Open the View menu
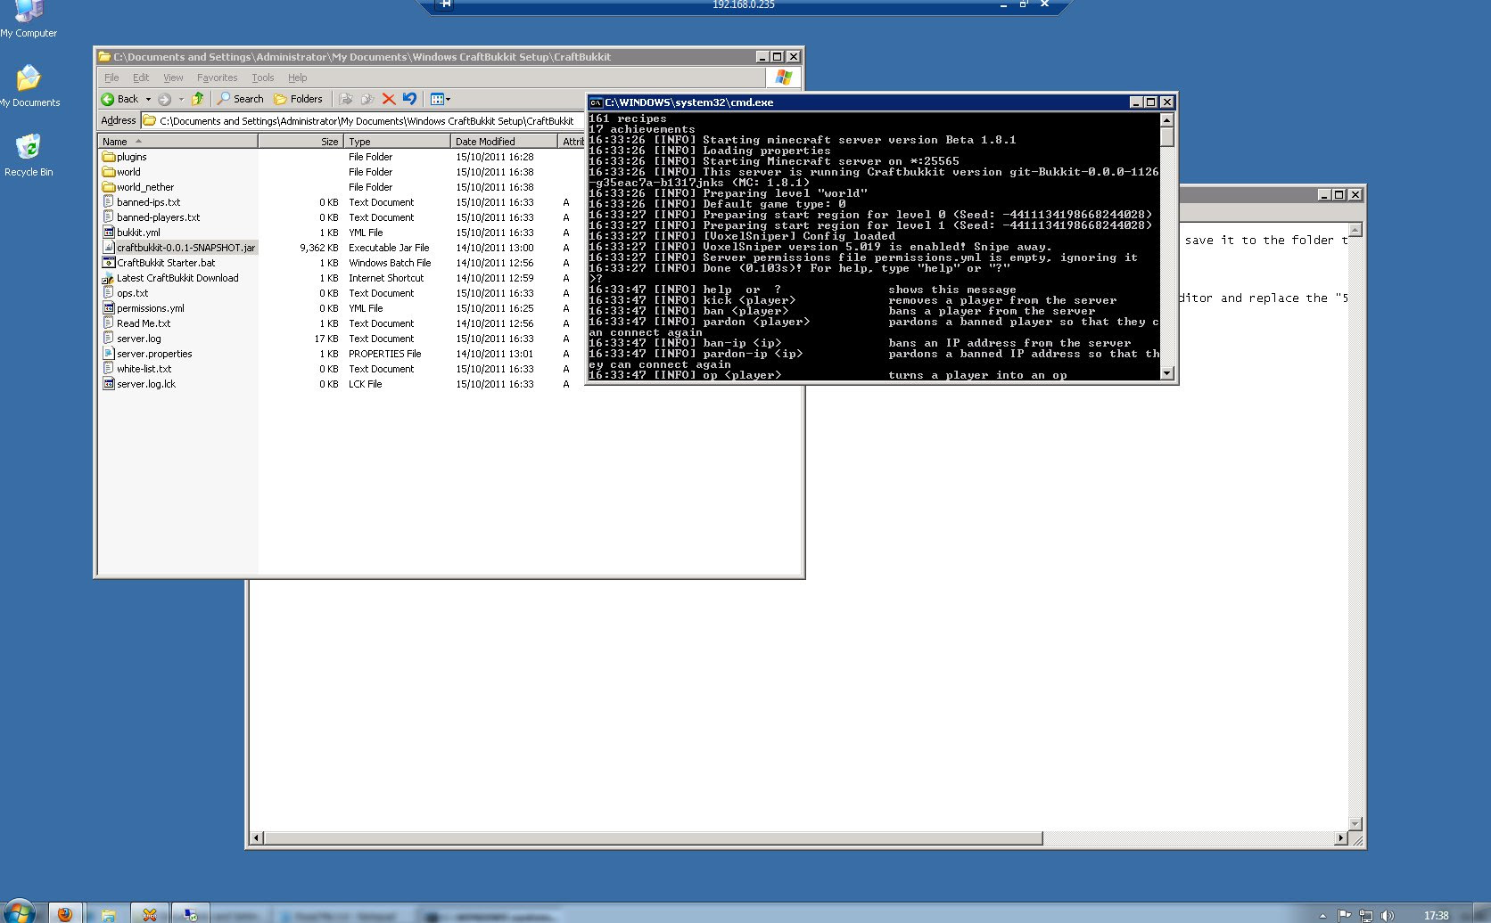1491x923 pixels. (x=173, y=78)
